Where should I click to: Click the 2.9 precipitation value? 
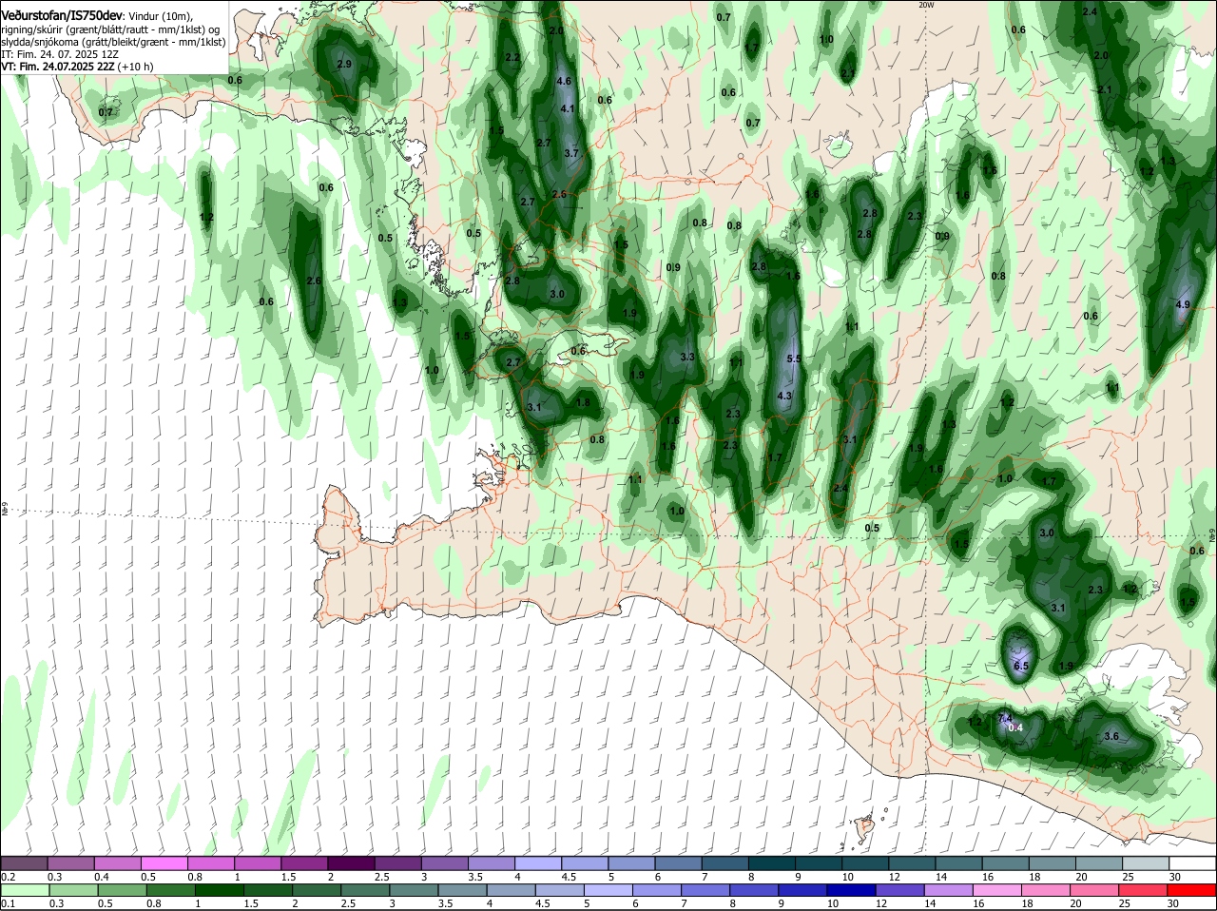[x=344, y=65]
